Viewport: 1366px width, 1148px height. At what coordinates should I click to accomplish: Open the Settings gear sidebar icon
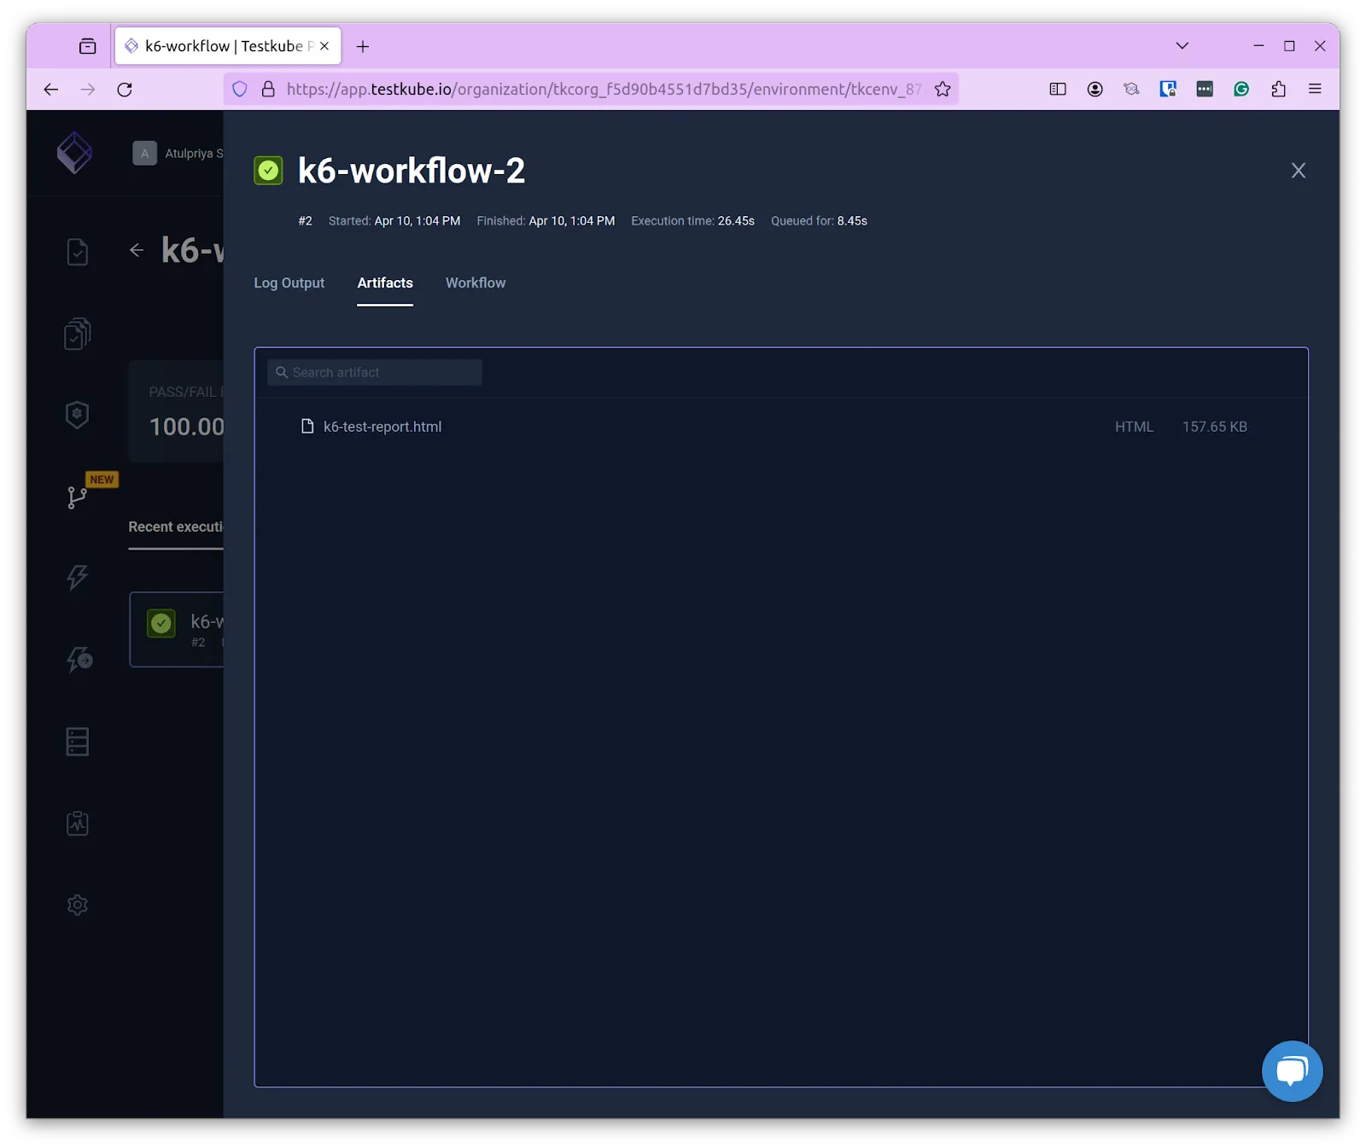(77, 905)
